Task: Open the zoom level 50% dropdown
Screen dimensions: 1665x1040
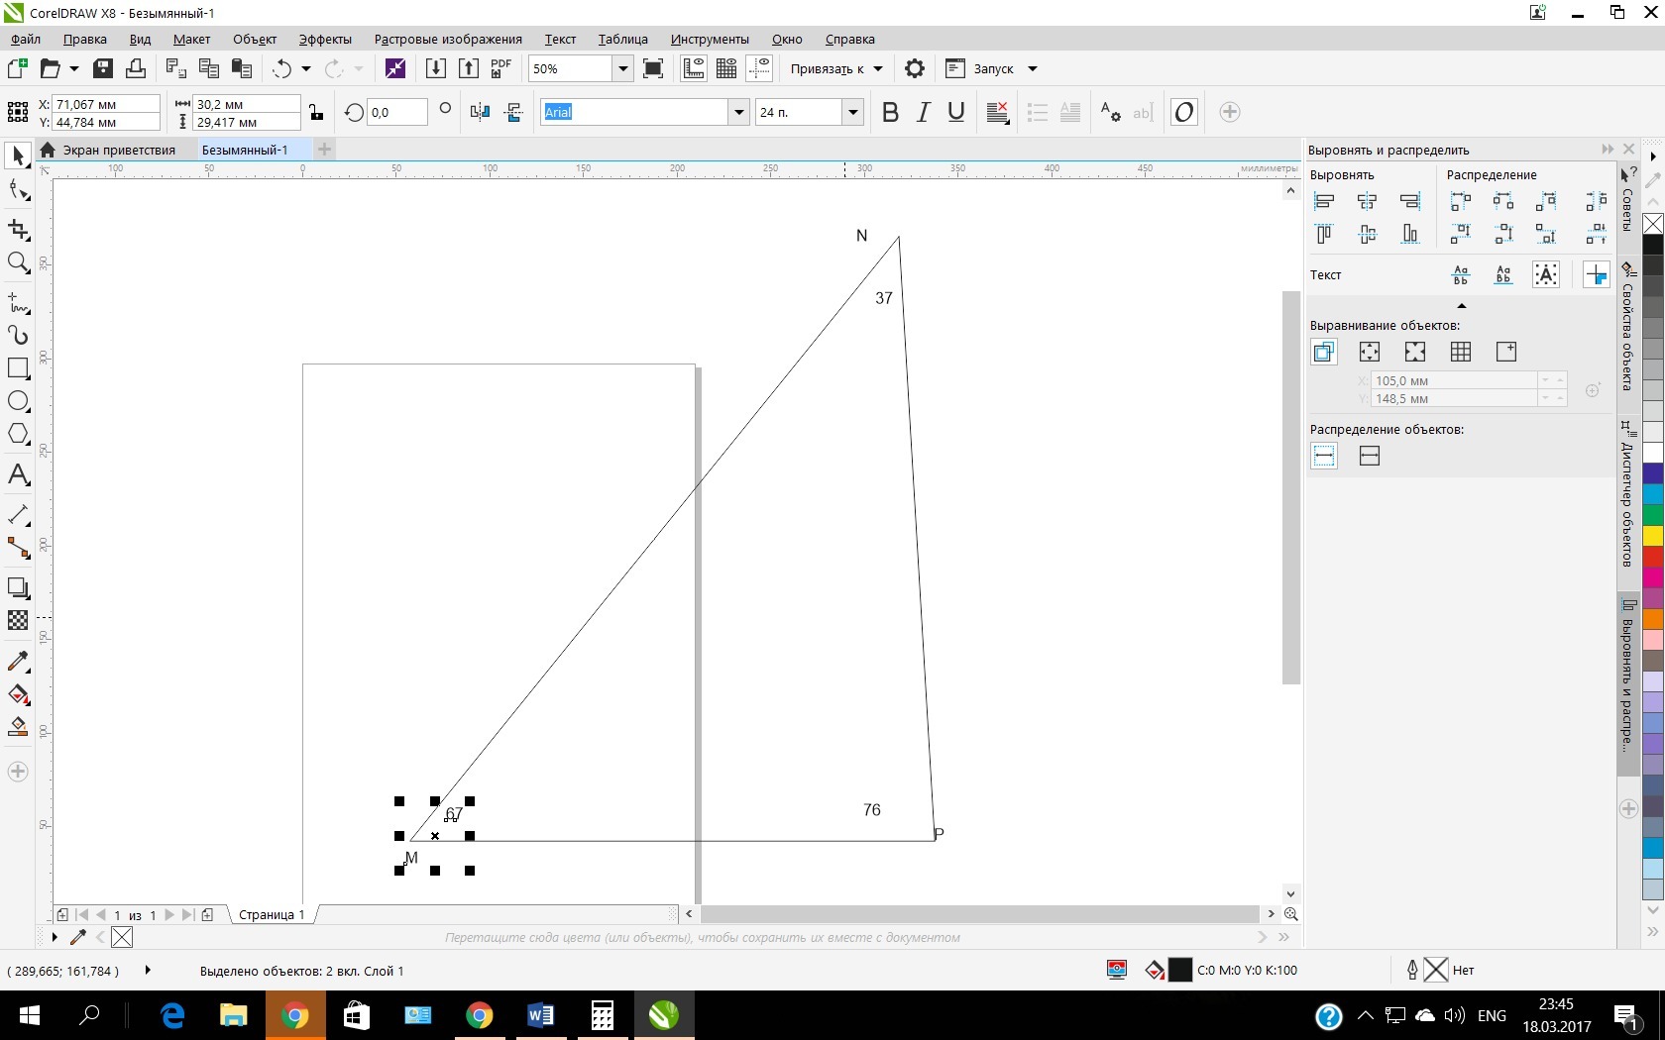Action: tap(623, 68)
